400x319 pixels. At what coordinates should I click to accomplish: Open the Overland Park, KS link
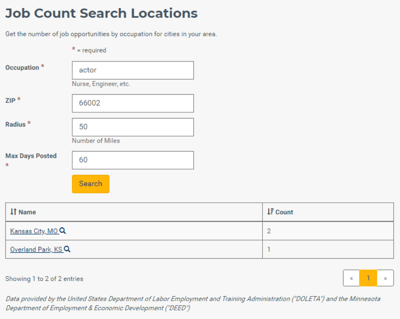pos(37,250)
